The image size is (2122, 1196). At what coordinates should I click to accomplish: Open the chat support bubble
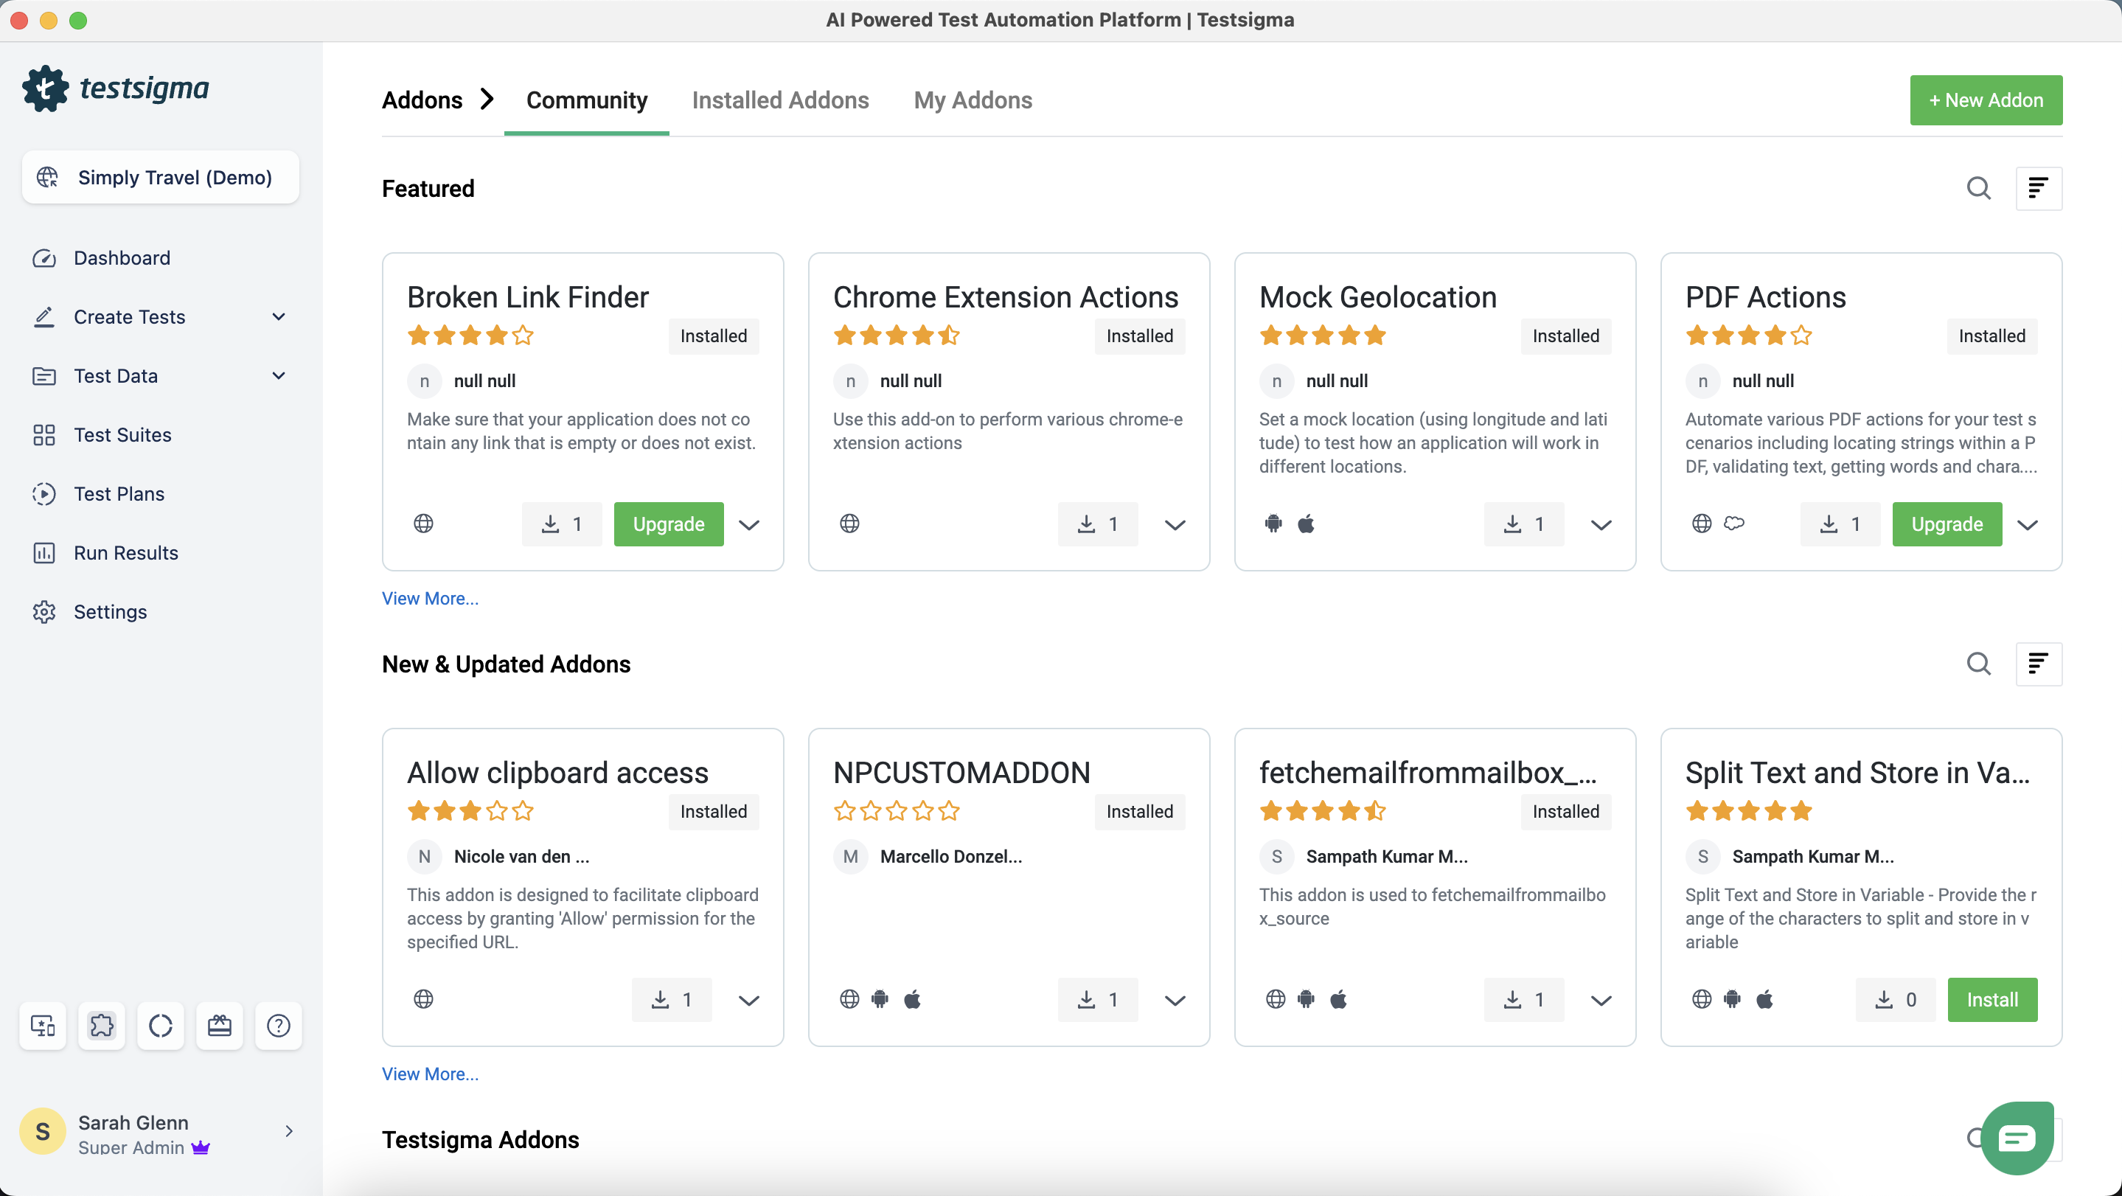[2016, 1138]
